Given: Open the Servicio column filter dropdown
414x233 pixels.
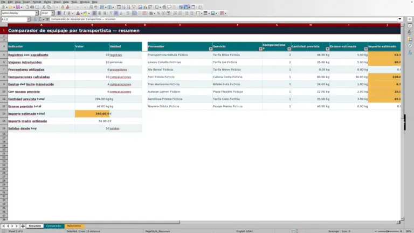Looking at the screenshot, I should tap(260, 49).
